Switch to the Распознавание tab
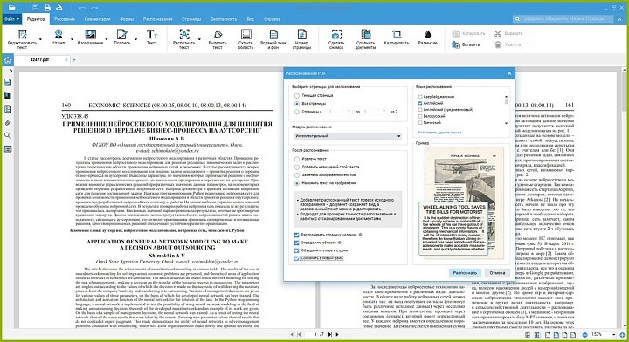The image size is (629, 342). 157,19
